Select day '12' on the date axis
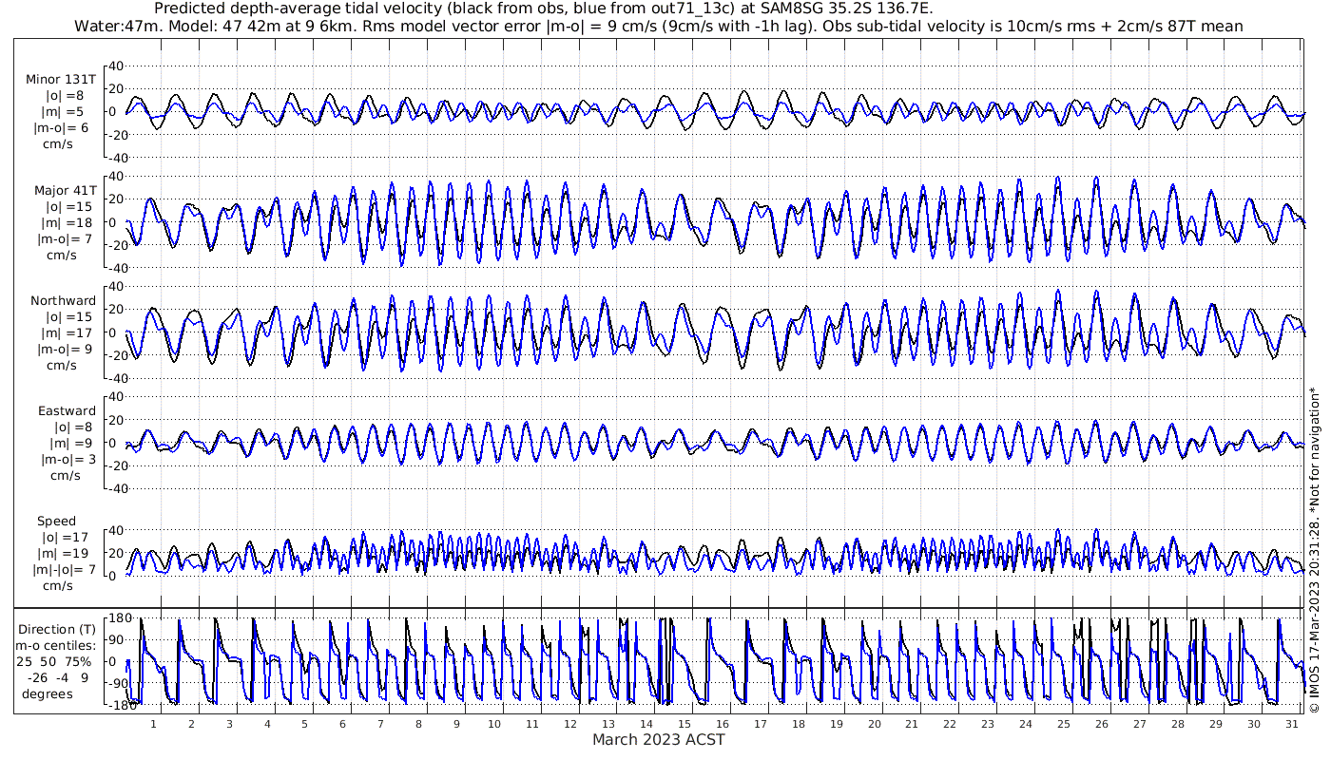 click(570, 724)
